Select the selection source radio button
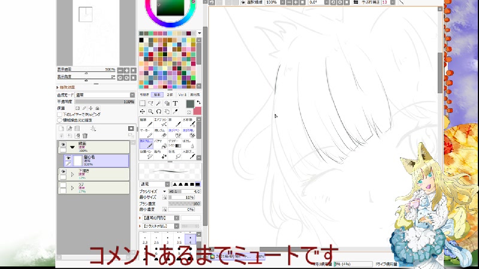The height and width of the screenshot is (269, 479). 60,120
